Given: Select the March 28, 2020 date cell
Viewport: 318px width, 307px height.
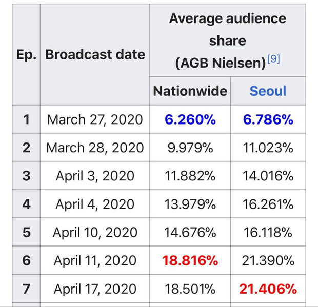Looking at the screenshot, I should (x=95, y=148).
